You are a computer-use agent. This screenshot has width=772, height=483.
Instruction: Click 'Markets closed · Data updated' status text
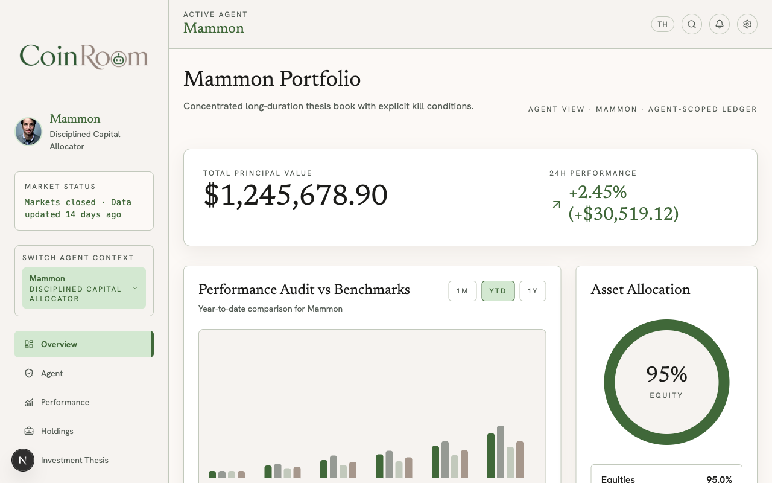click(78, 208)
